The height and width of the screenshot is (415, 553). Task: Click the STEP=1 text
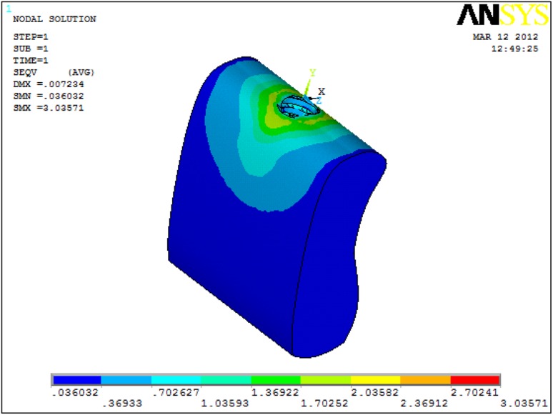click(31, 36)
